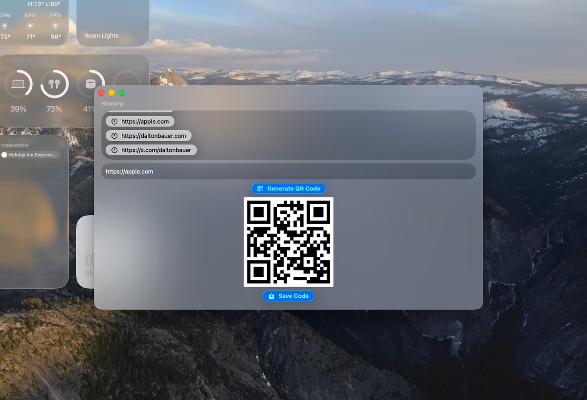587x400 pixels.
Task: Minimize the QR code window
Action: [112, 93]
